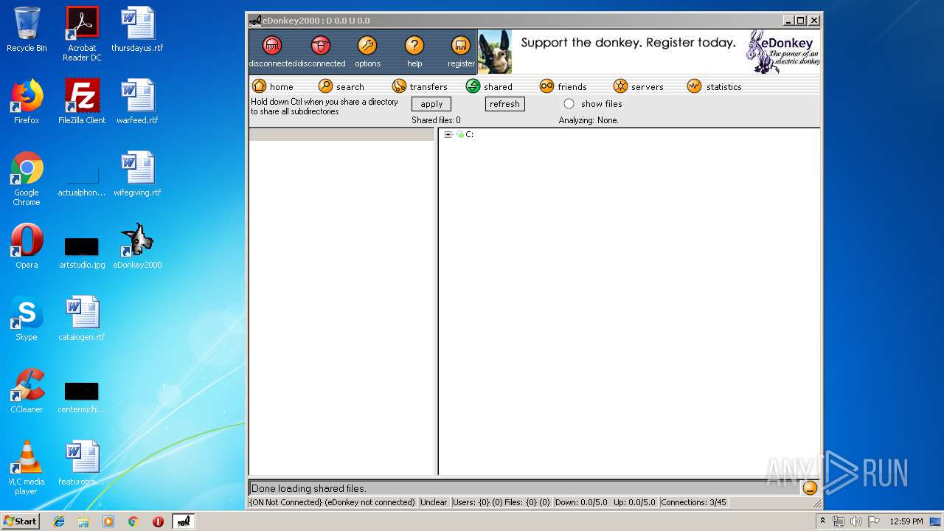
Task: Open the transfers tab
Action: point(420,86)
